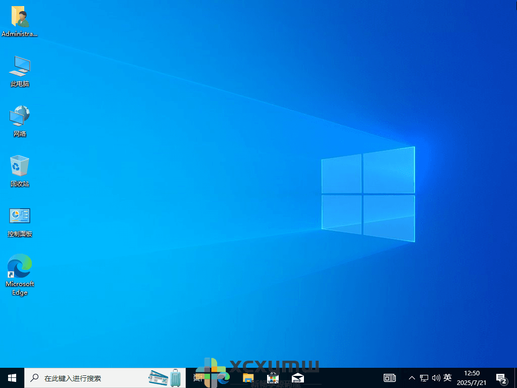Open the Action Center notifications
Screen dimensions: 517x388
click(502, 377)
